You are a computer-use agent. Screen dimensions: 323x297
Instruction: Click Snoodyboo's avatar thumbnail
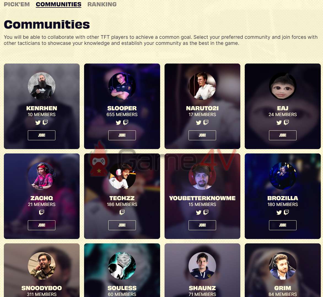42,266
